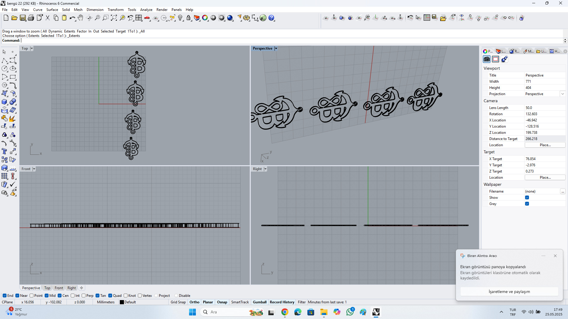Screen dimensions: 568x319
Task: Enable the Point osnap checkbox
Action: click(x=32, y=296)
